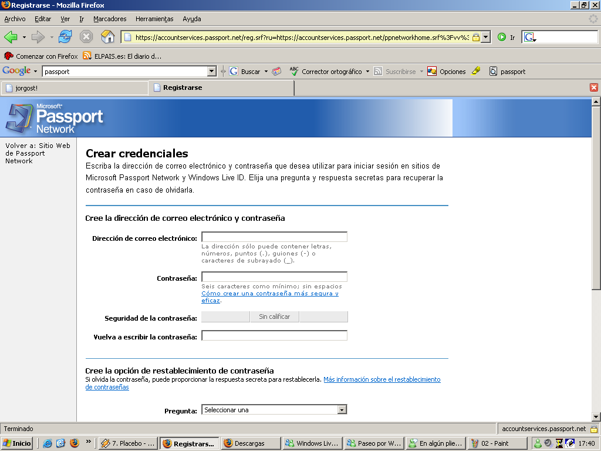Open the Archivo menu
The width and height of the screenshot is (601, 451).
15,19
